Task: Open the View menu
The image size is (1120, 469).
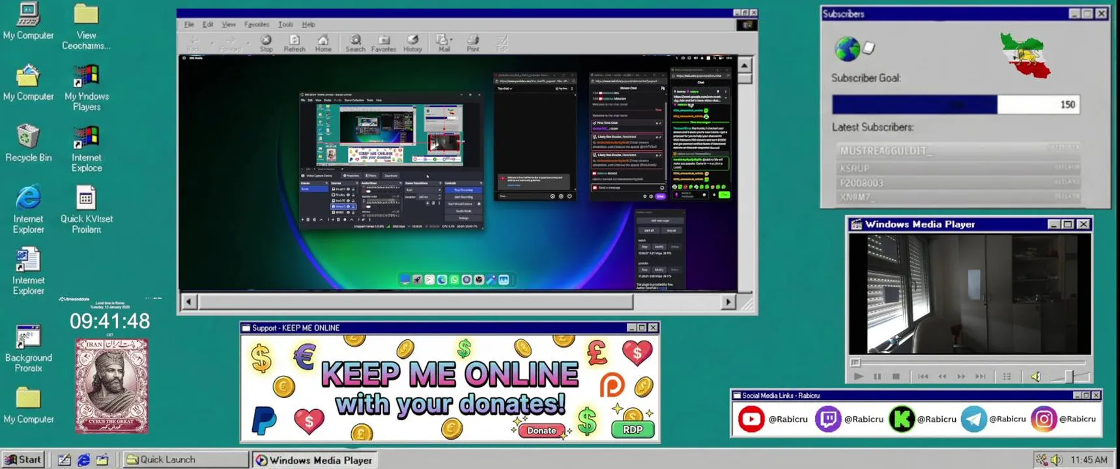Action: pyautogui.click(x=229, y=25)
